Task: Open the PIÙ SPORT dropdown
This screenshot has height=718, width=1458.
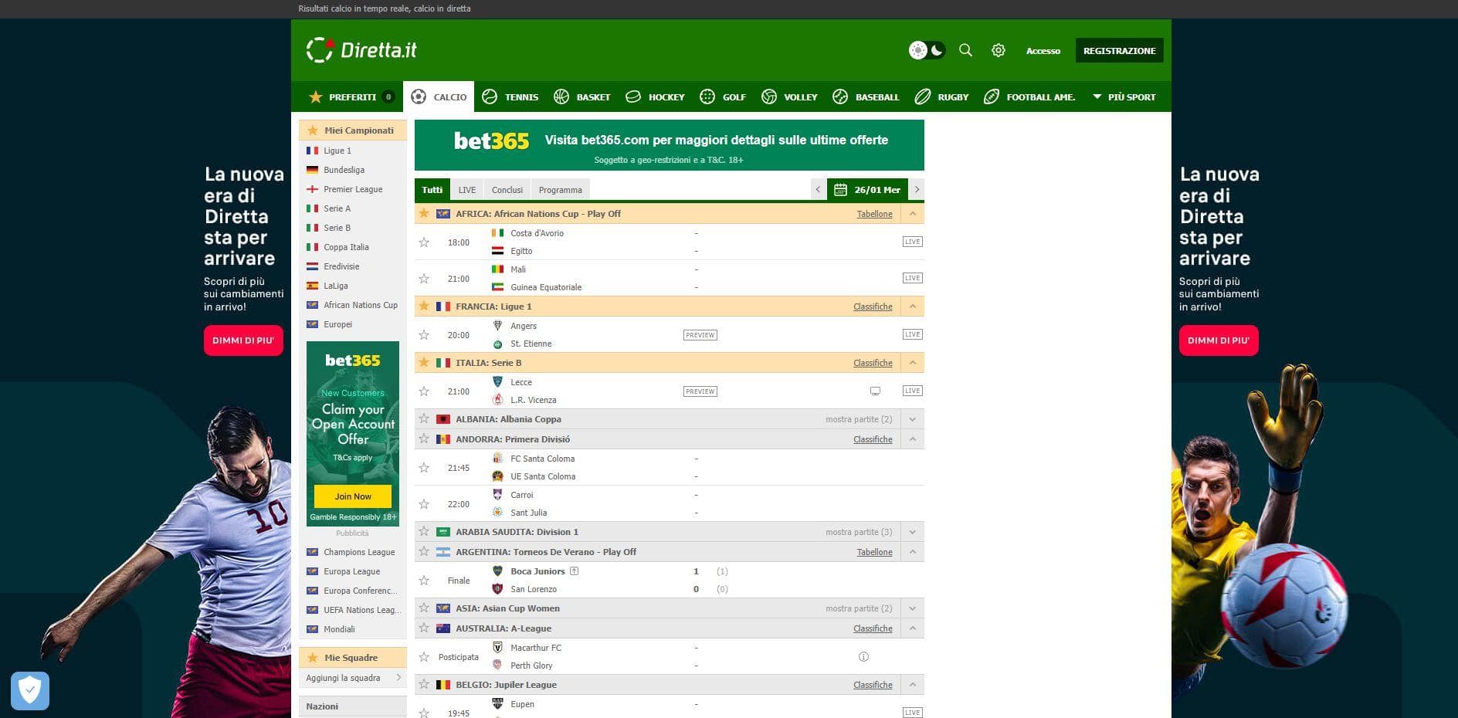Action: tap(1124, 97)
